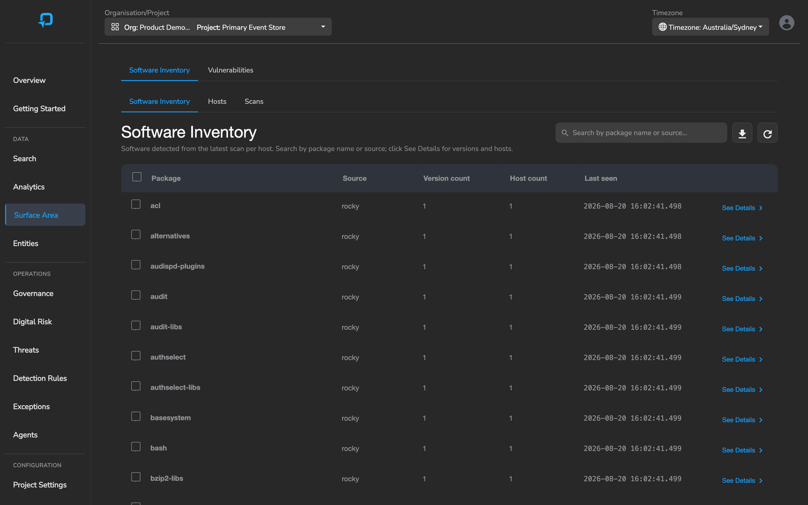Open Entities in the sidebar

26,243
